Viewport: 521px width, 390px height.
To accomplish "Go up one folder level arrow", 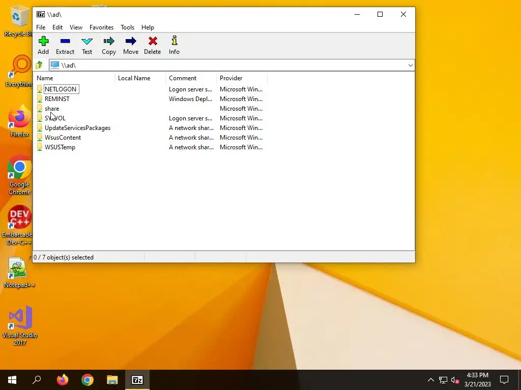I will [39, 65].
